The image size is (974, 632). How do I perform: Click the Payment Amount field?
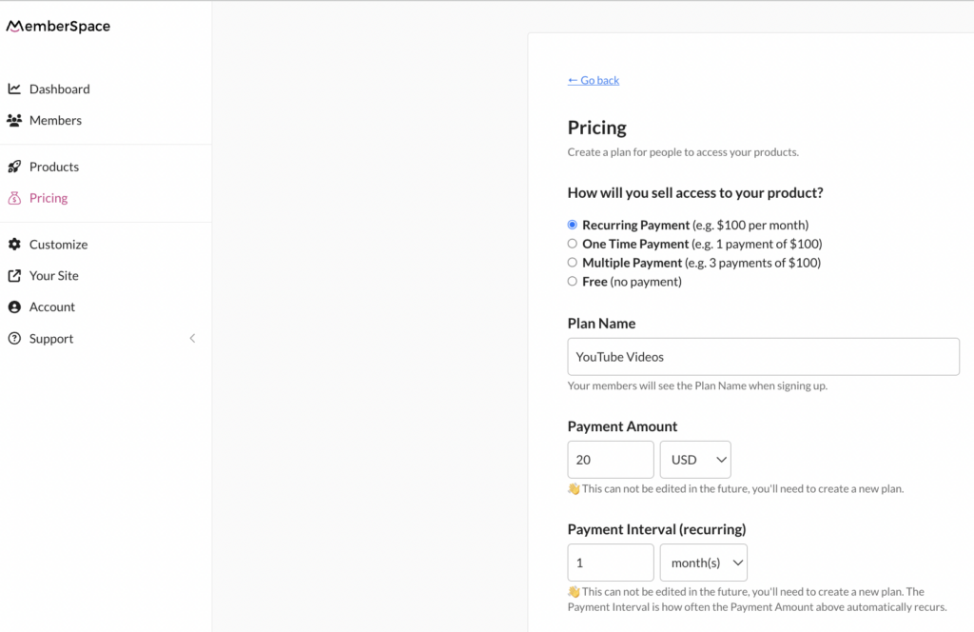click(610, 459)
